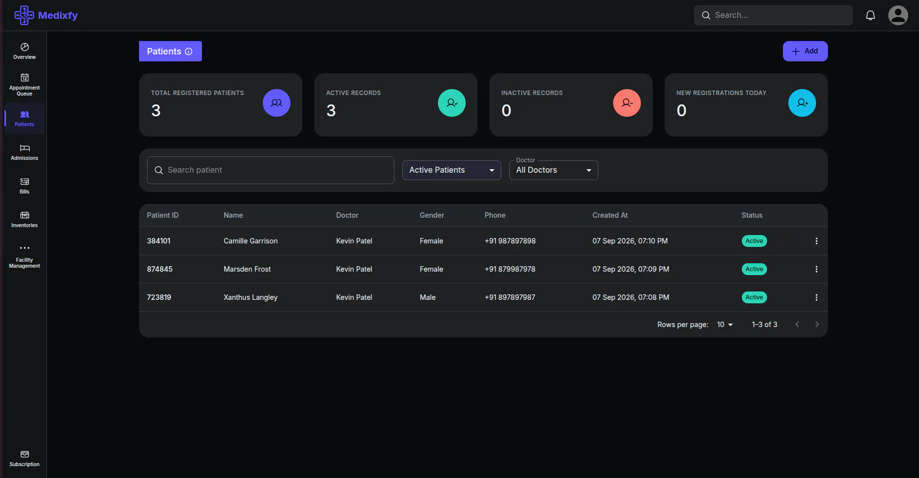This screenshot has width=919, height=478.
Task: Go to Overview in sidebar
Action: coord(24,51)
